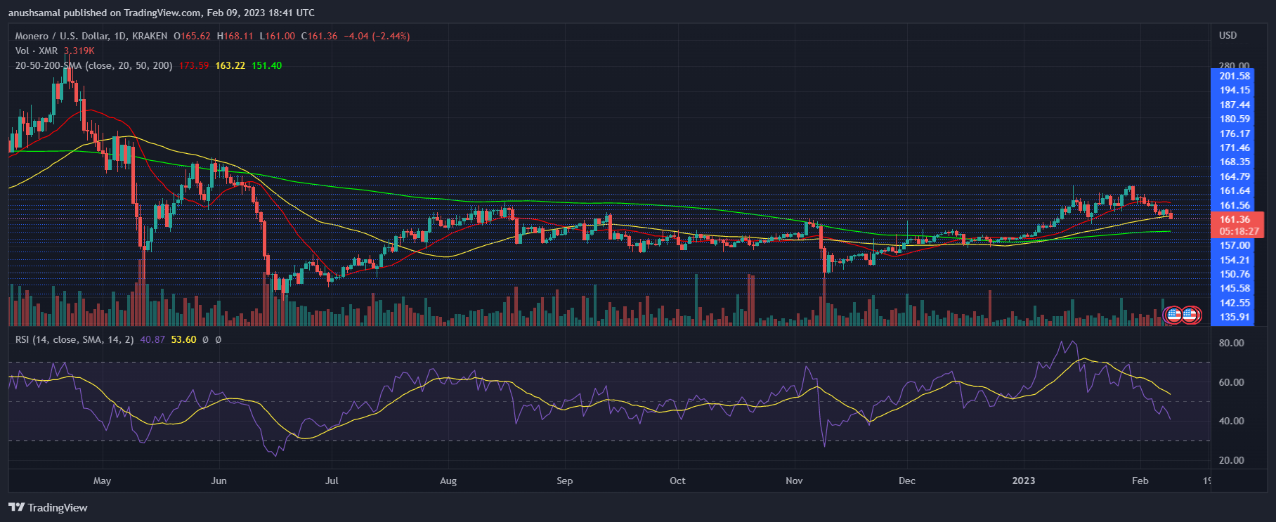Click the left US flag event marker

1173,315
